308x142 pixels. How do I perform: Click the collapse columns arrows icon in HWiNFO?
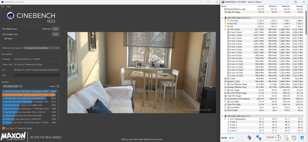[232, 138]
